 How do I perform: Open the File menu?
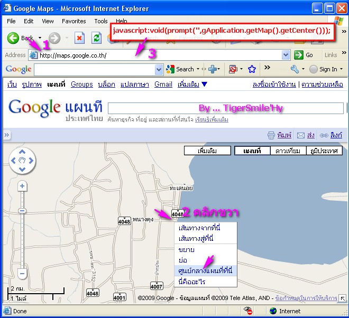[11, 21]
